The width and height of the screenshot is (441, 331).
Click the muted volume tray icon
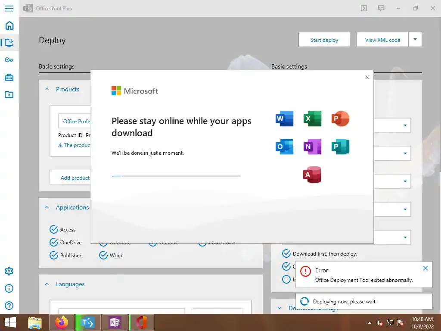[x=379, y=323]
